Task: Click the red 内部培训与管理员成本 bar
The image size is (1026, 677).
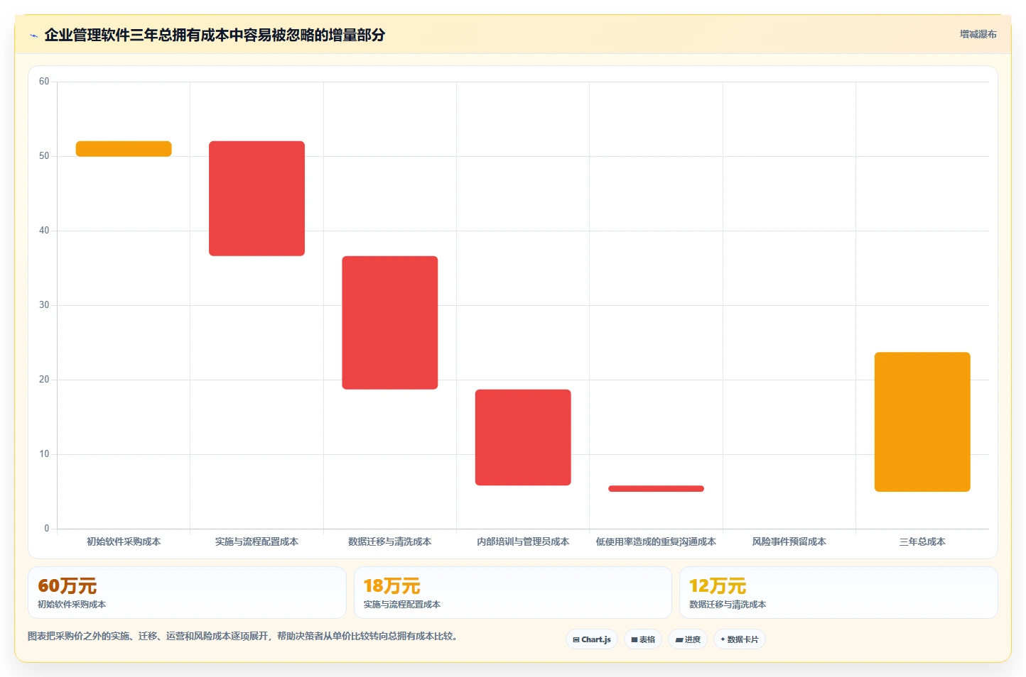Action: (x=523, y=438)
